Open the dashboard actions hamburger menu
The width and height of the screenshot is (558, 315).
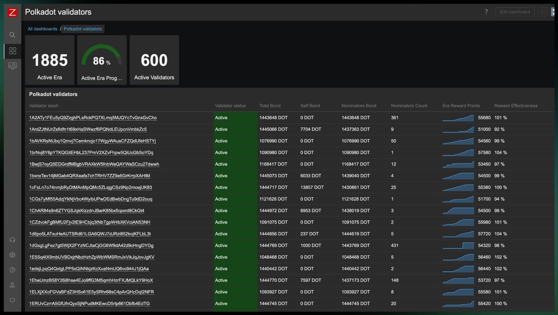[542, 12]
